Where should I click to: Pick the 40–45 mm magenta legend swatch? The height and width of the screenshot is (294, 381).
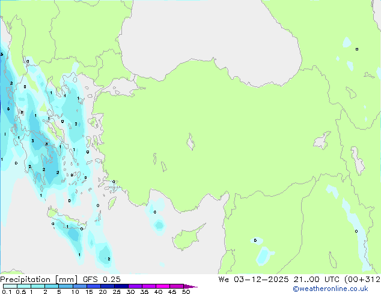tap(163, 286)
